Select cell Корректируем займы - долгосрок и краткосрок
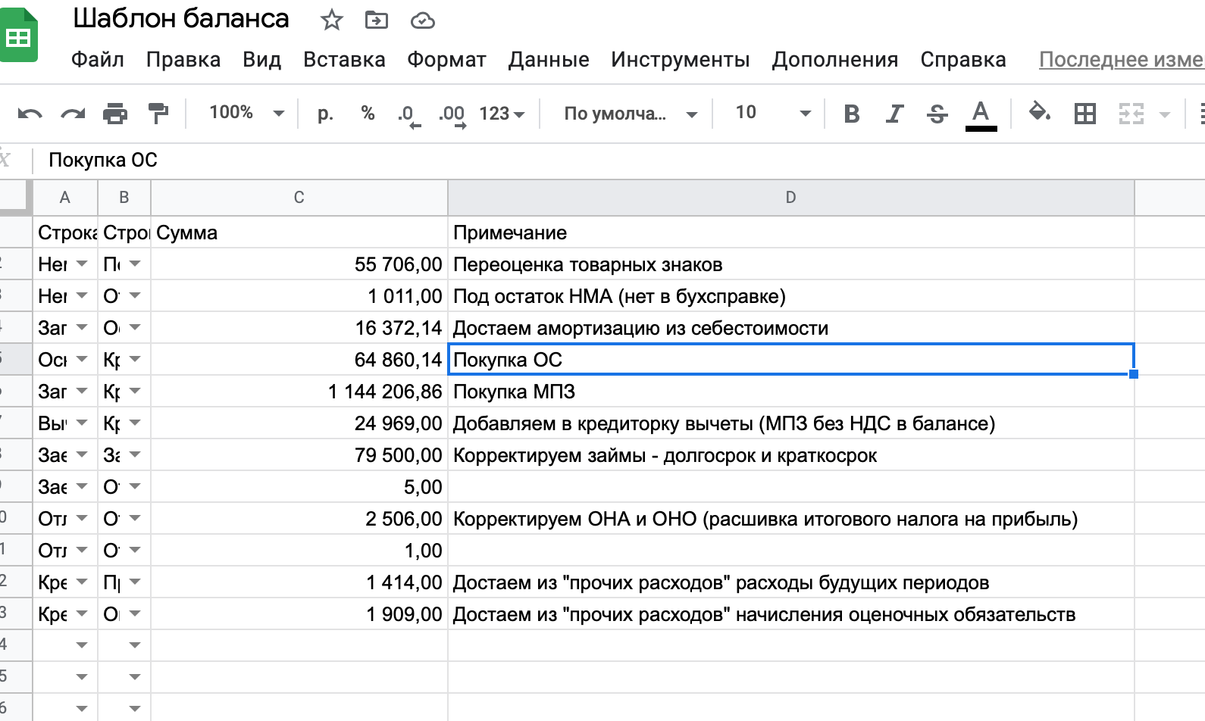 [x=791, y=455]
